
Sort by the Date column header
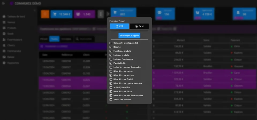[45, 55]
